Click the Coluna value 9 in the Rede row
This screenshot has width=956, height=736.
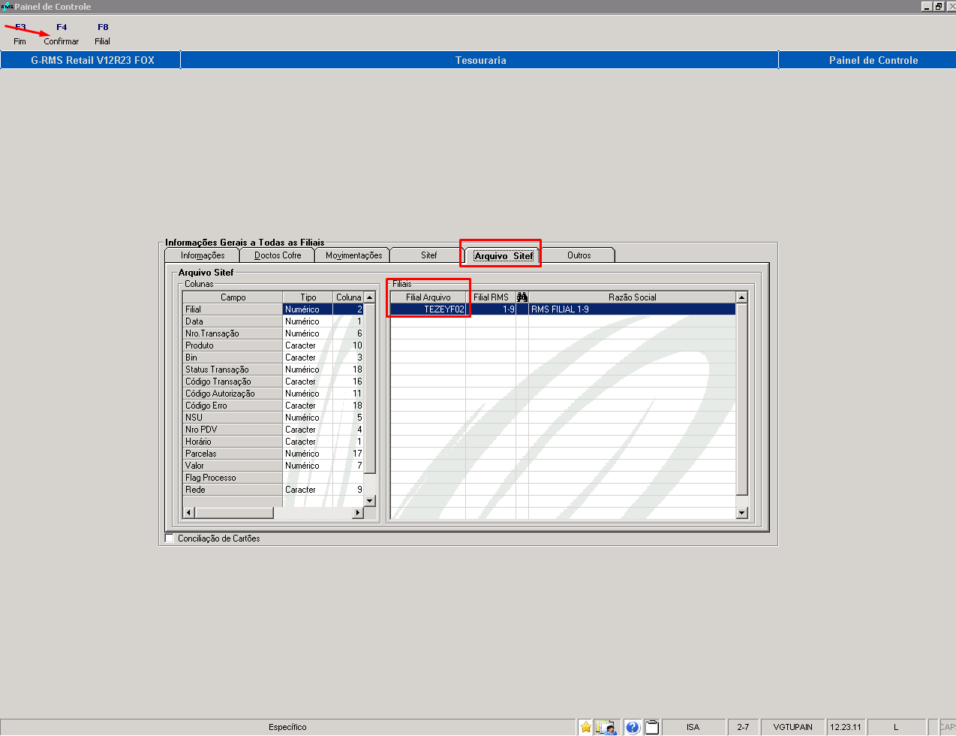pos(348,490)
